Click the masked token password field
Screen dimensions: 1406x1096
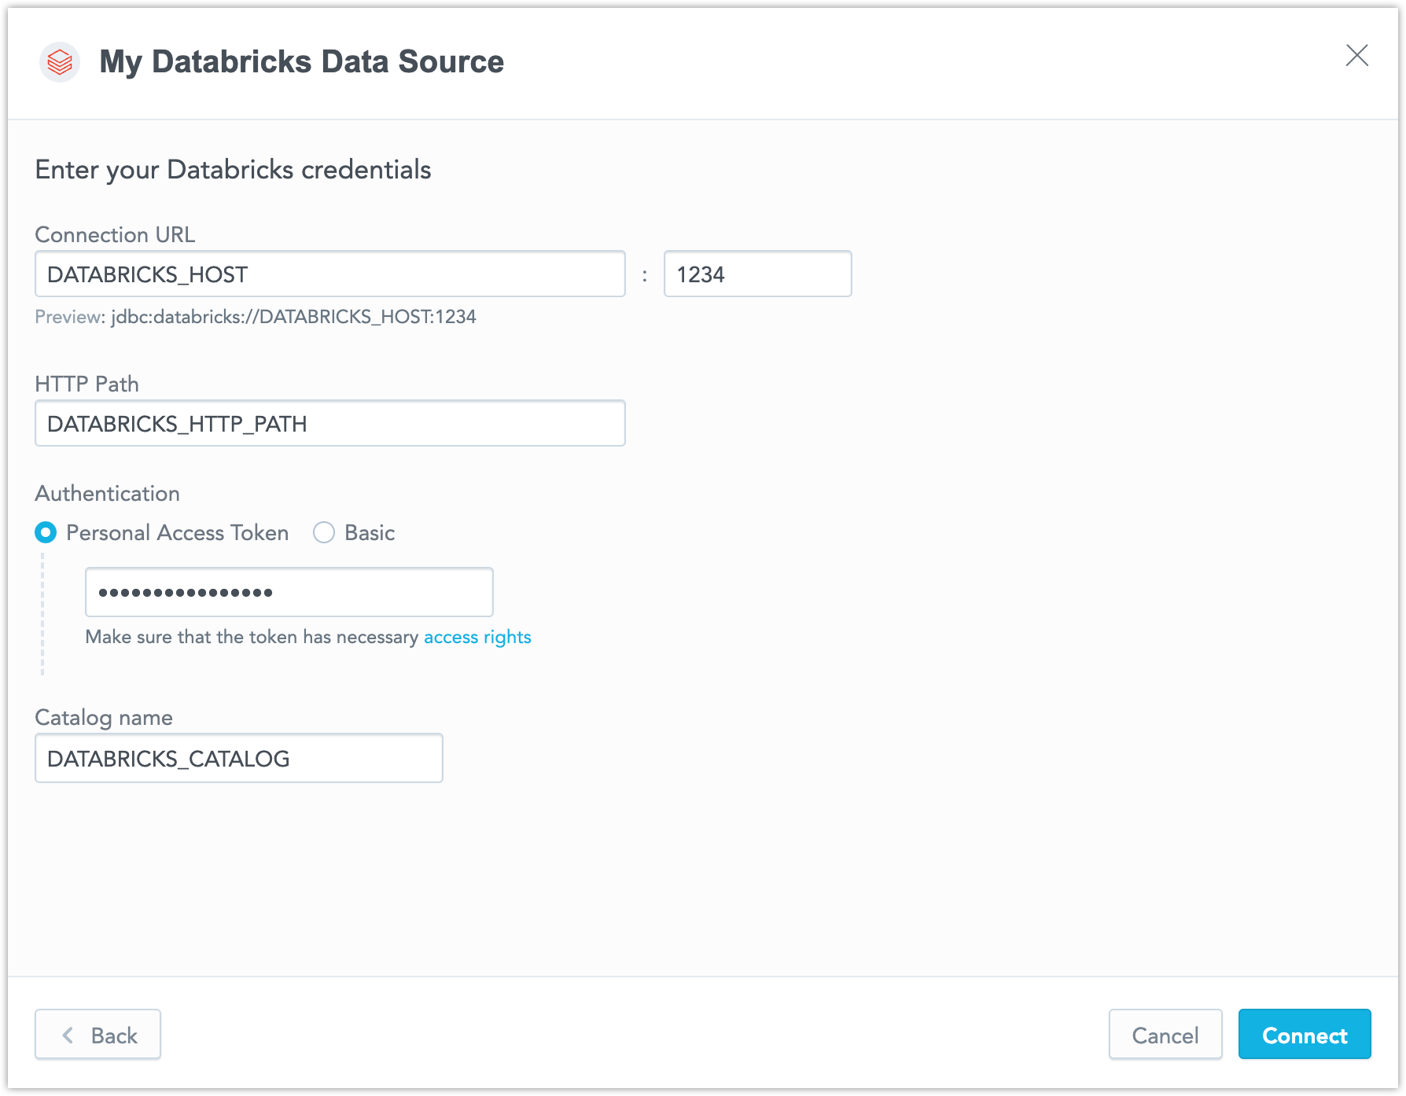pos(289,592)
